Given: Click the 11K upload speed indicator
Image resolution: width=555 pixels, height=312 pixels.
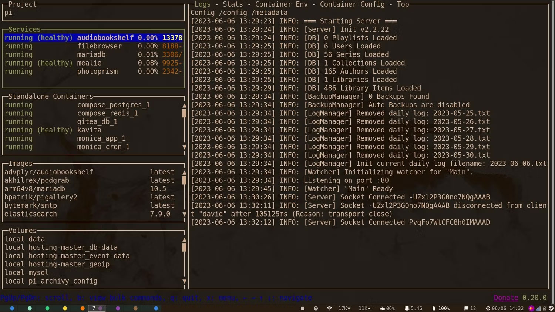Looking at the screenshot, I should (364, 308).
